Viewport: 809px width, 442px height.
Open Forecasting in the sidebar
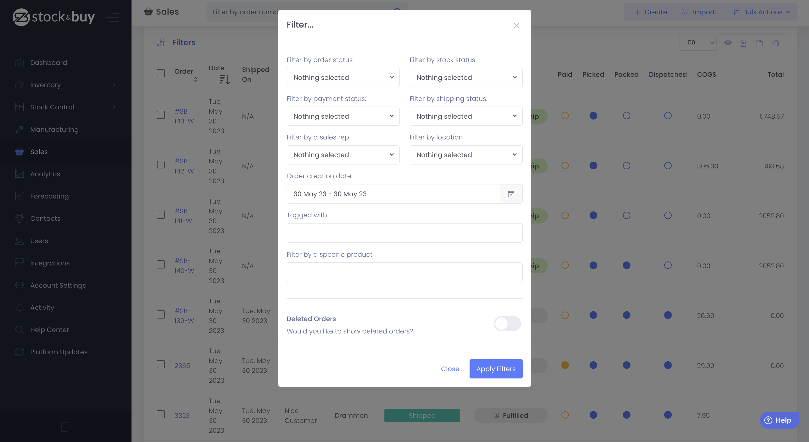tap(49, 196)
